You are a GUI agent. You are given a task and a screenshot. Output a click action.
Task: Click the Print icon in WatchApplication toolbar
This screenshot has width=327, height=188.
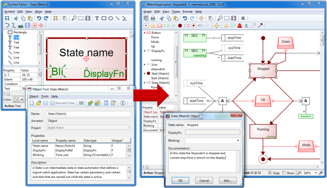click(153, 18)
